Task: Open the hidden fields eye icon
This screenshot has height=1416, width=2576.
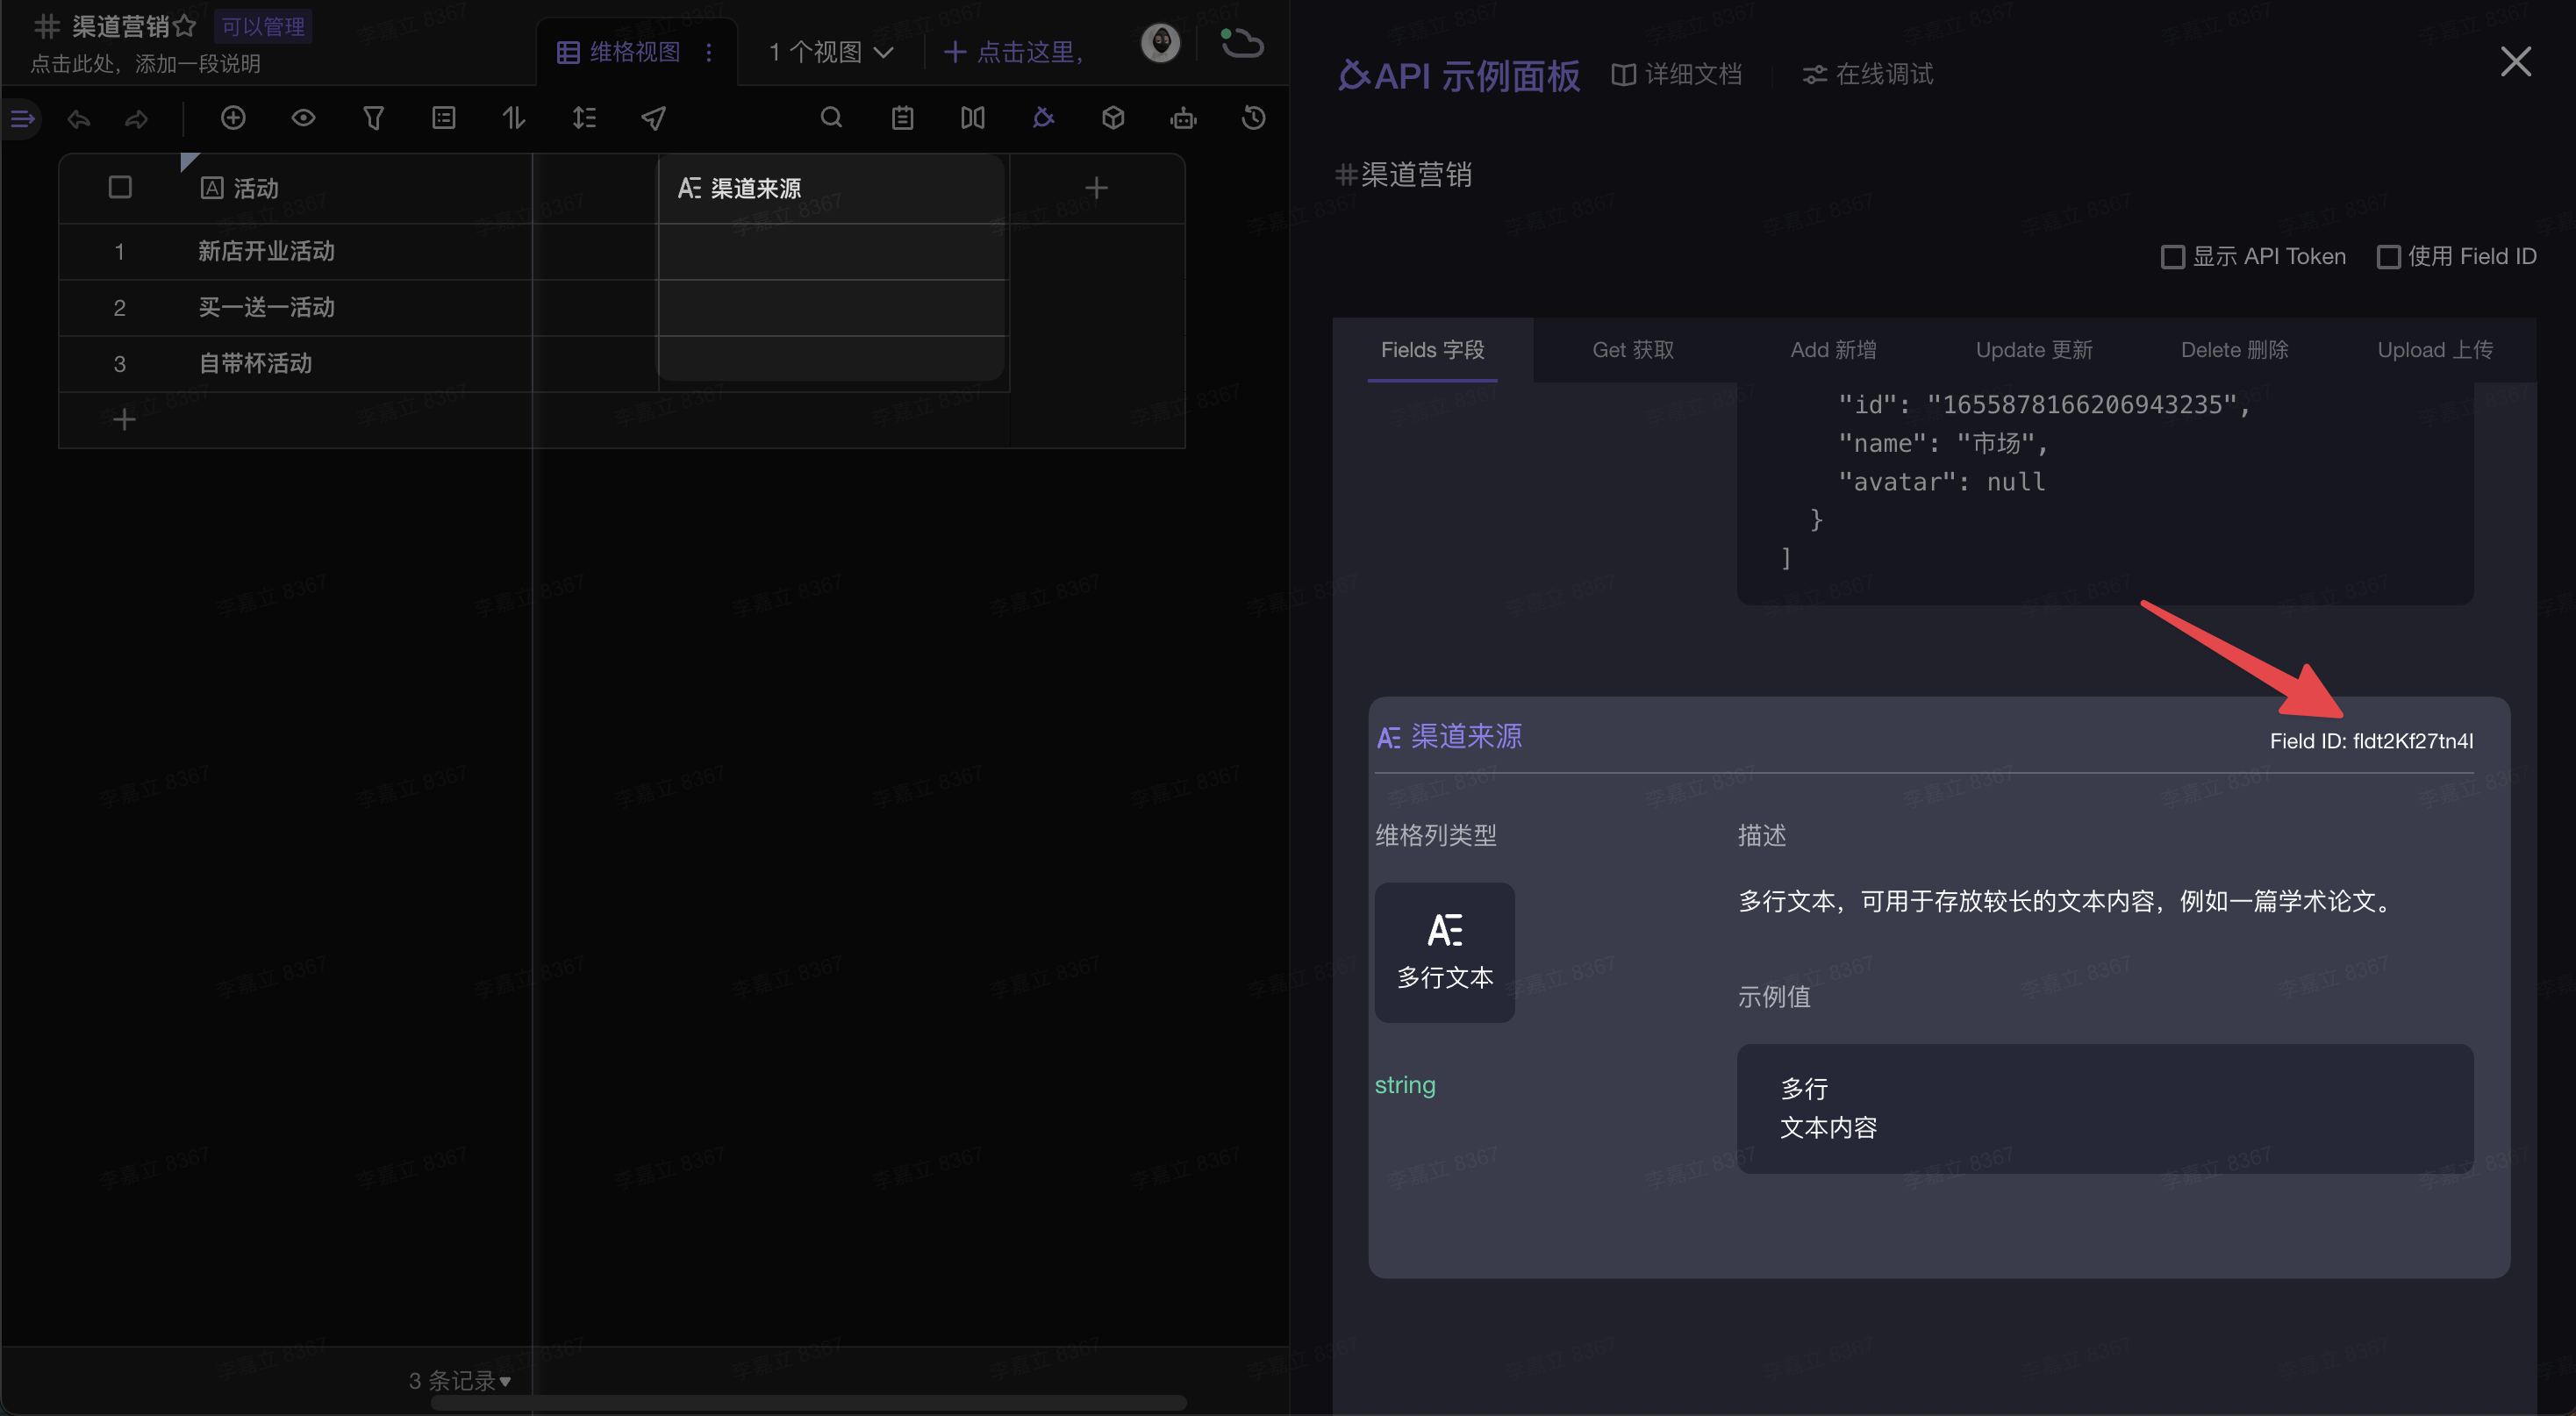Action: click(x=303, y=118)
